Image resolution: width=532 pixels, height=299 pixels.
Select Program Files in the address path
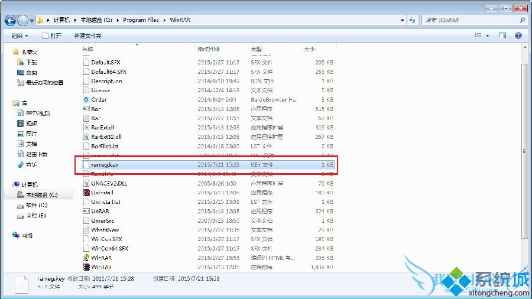point(141,20)
